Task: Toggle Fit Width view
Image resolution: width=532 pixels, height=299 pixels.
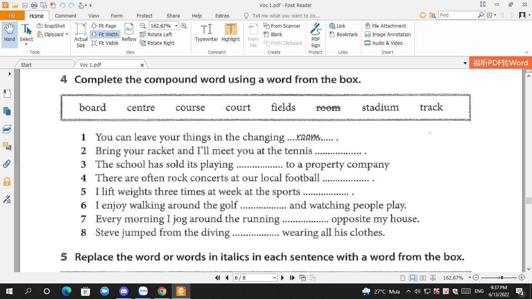Action: pyautogui.click(x=105, y=34)
